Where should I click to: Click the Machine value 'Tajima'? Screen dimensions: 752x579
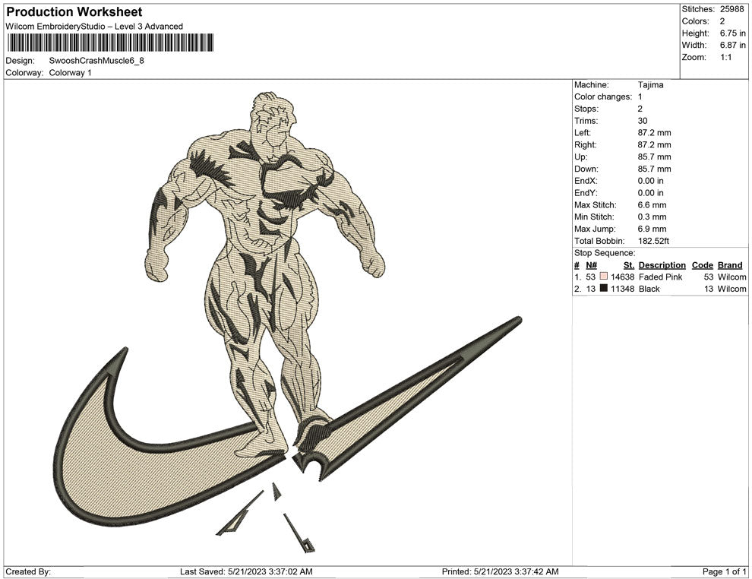651,85
